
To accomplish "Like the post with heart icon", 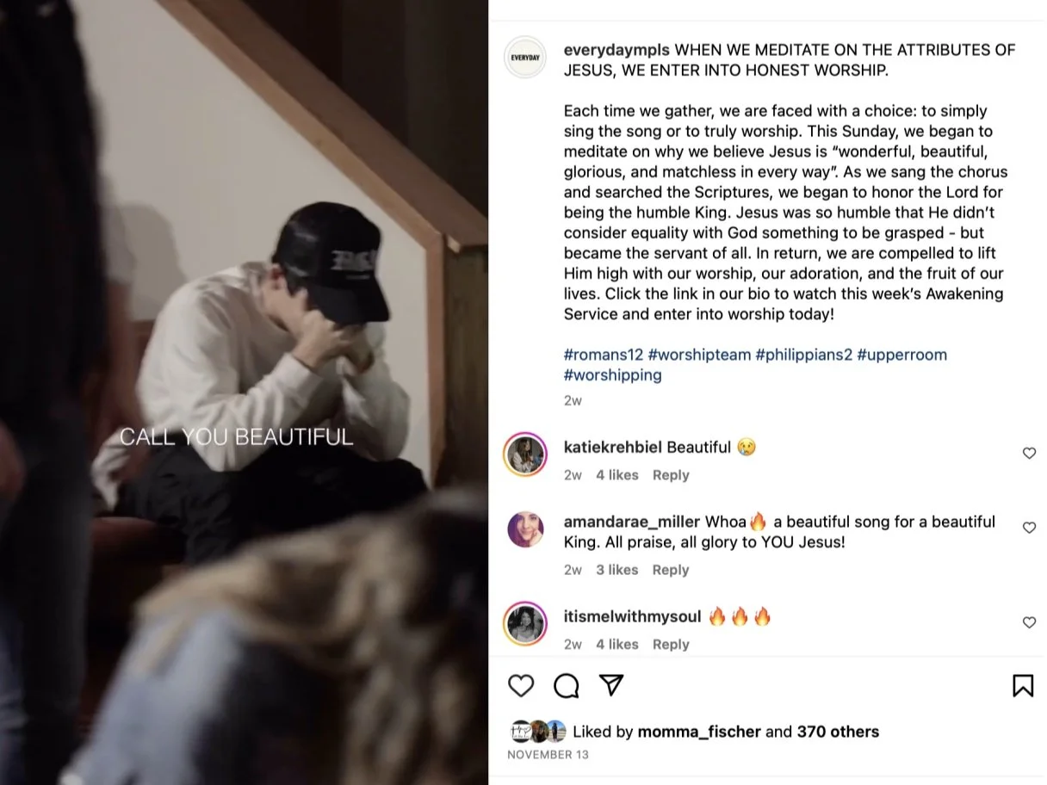I will [x=521, y=685].
